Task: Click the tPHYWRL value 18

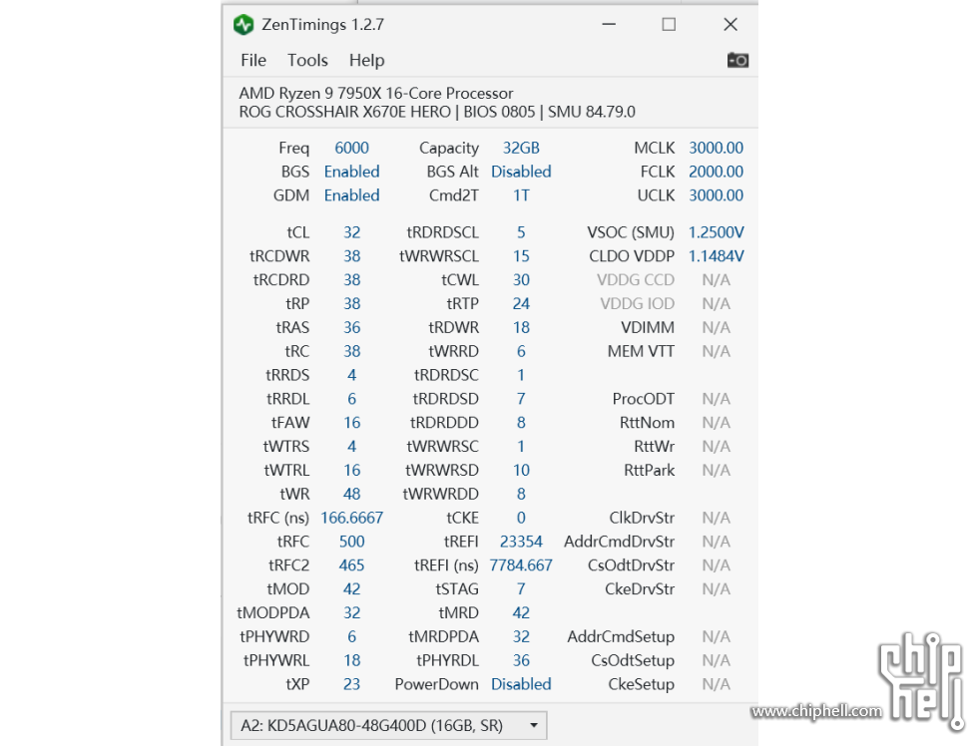Action: coord(351,660)
